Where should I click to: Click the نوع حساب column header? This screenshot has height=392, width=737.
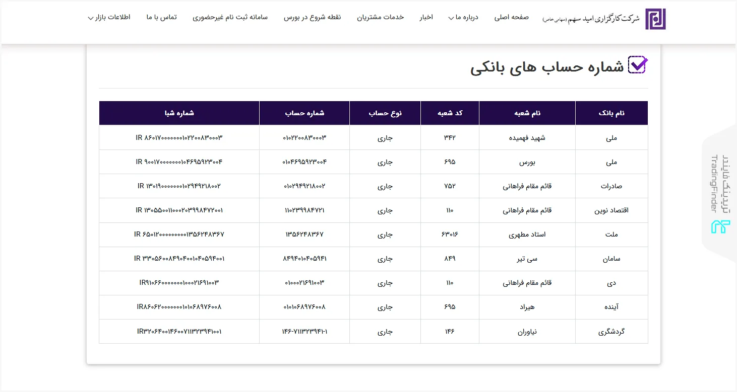click(385, 113)
